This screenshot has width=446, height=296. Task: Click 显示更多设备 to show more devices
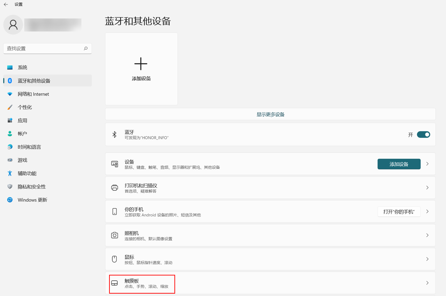click(x=270, y=114)
